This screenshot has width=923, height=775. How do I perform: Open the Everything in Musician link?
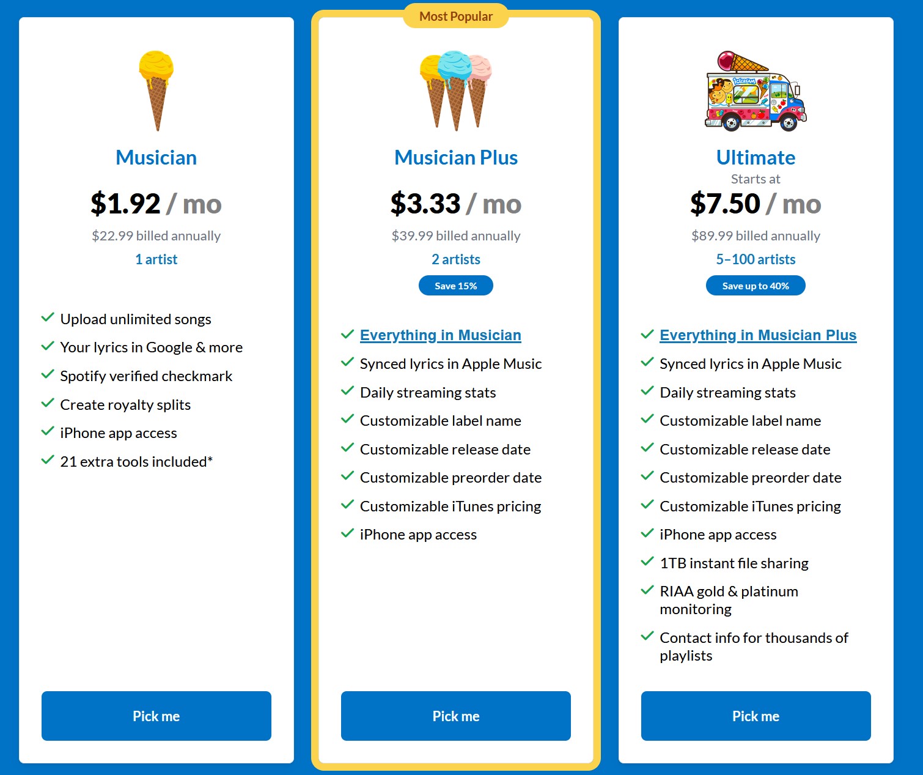(440, 335)
